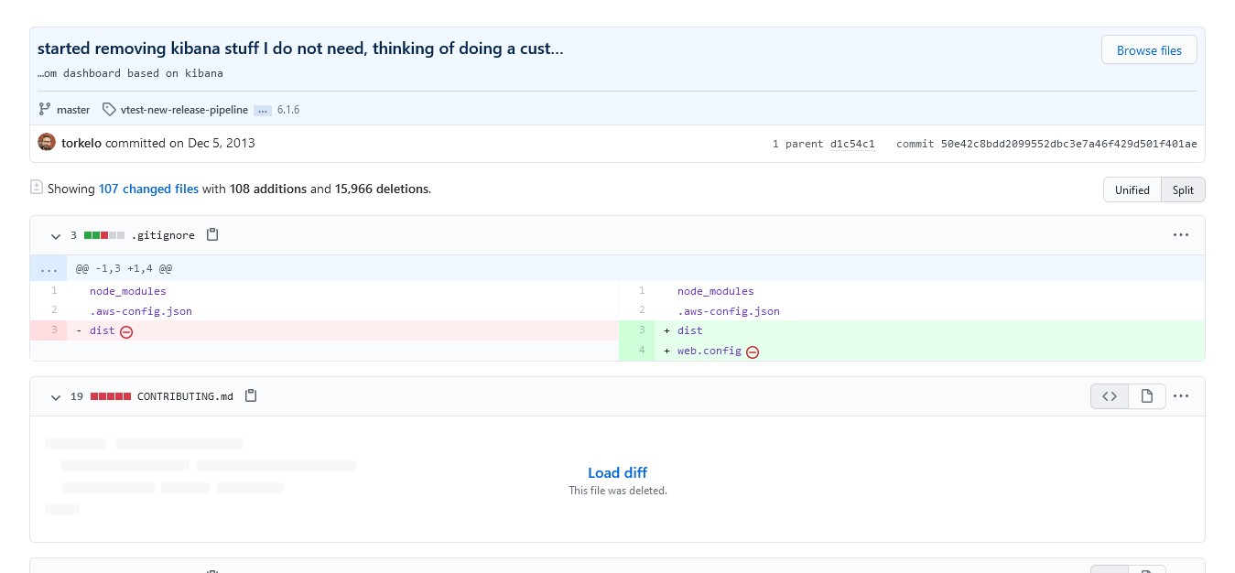Click the red diff stat squares beside CONTRIBUTING.md
Viewport: 1235px width, 573px height.
111,395
